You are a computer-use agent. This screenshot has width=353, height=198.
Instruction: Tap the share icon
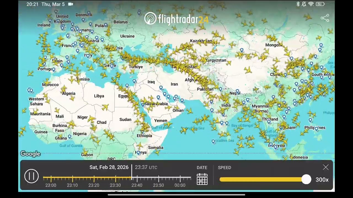[325, 18]
